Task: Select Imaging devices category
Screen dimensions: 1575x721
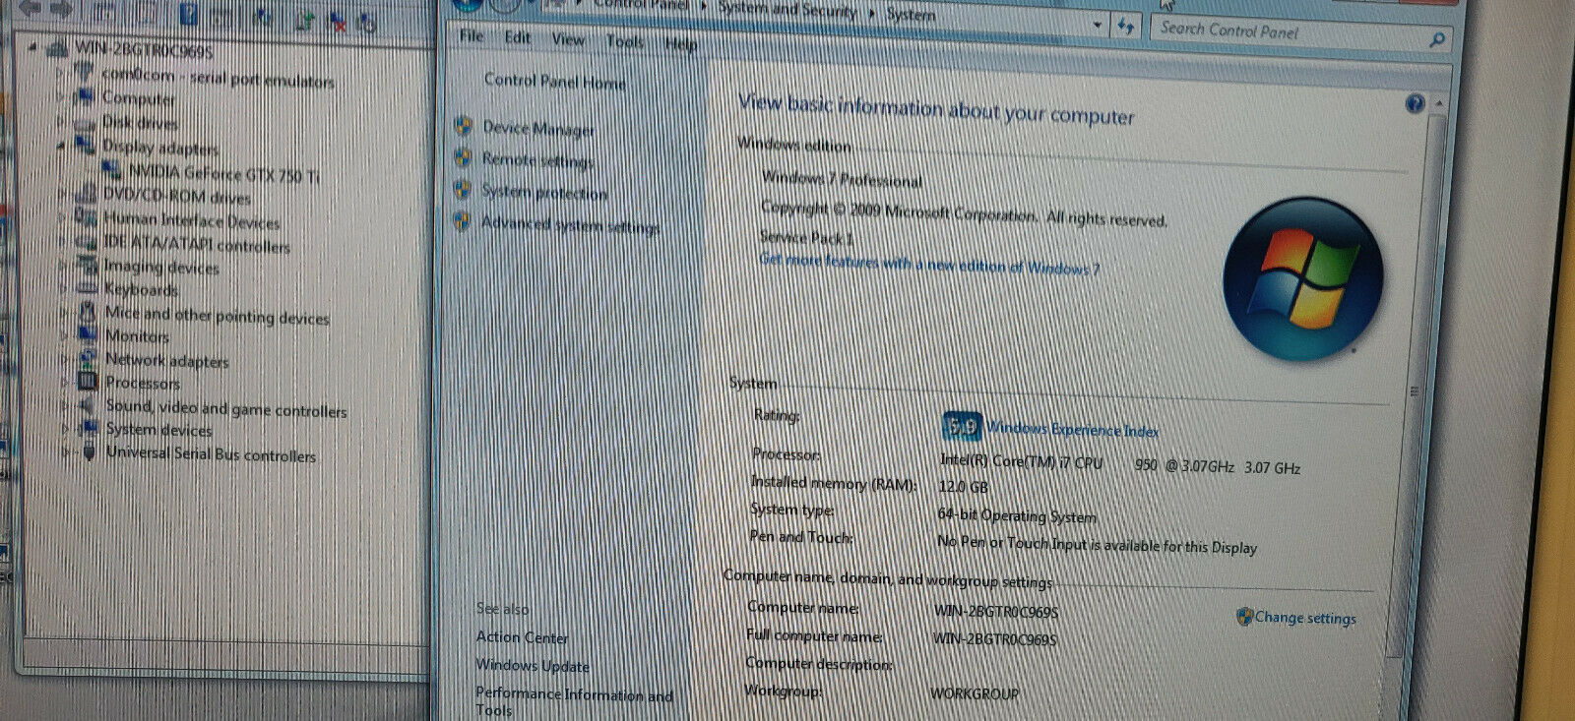Action: click(161, 267)
